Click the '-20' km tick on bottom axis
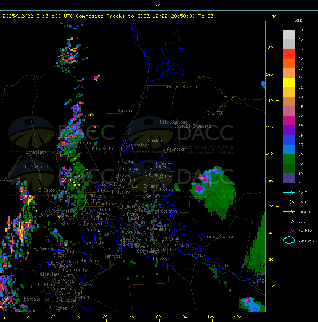 point(52,317)
